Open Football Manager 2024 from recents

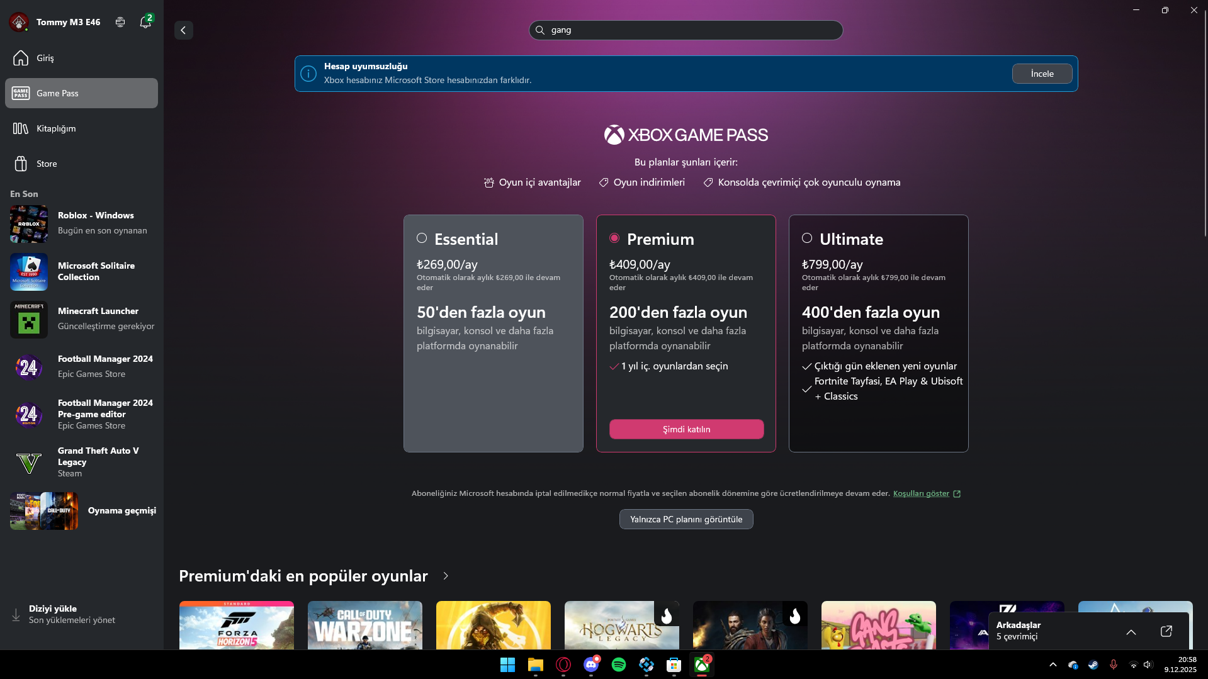[82, 367]
